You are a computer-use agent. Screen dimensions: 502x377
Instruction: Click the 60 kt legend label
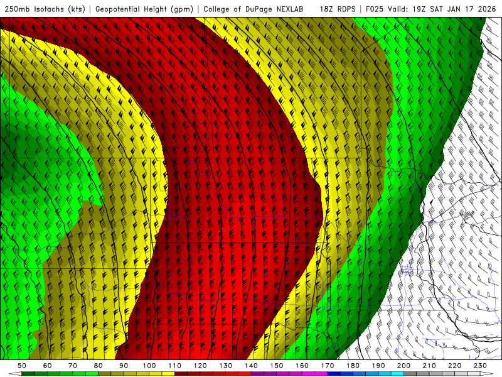[48, 366]
